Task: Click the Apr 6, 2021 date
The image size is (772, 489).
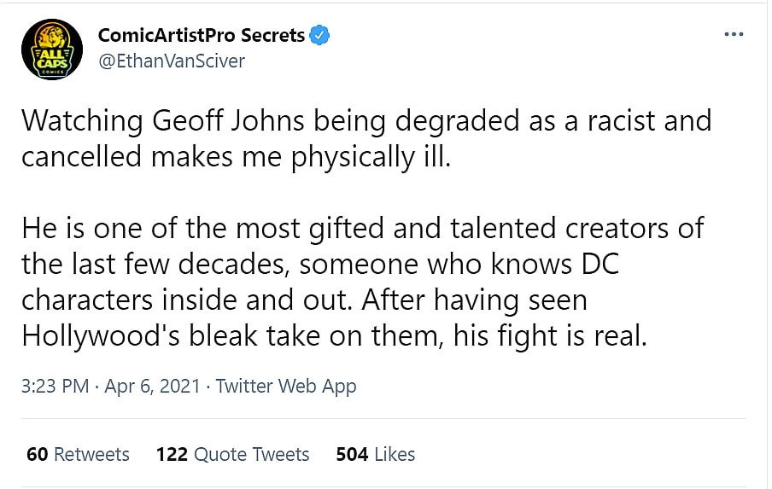Action: (152, 386)
